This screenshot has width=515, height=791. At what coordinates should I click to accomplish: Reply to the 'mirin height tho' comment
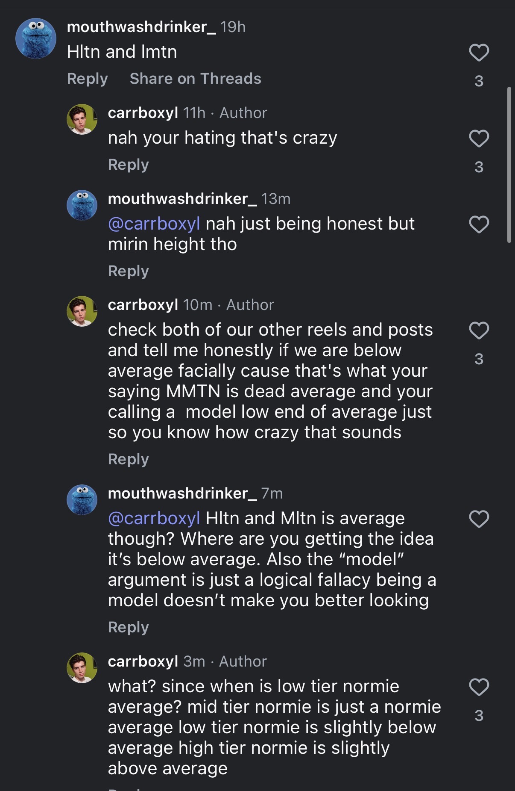point(128,271)
